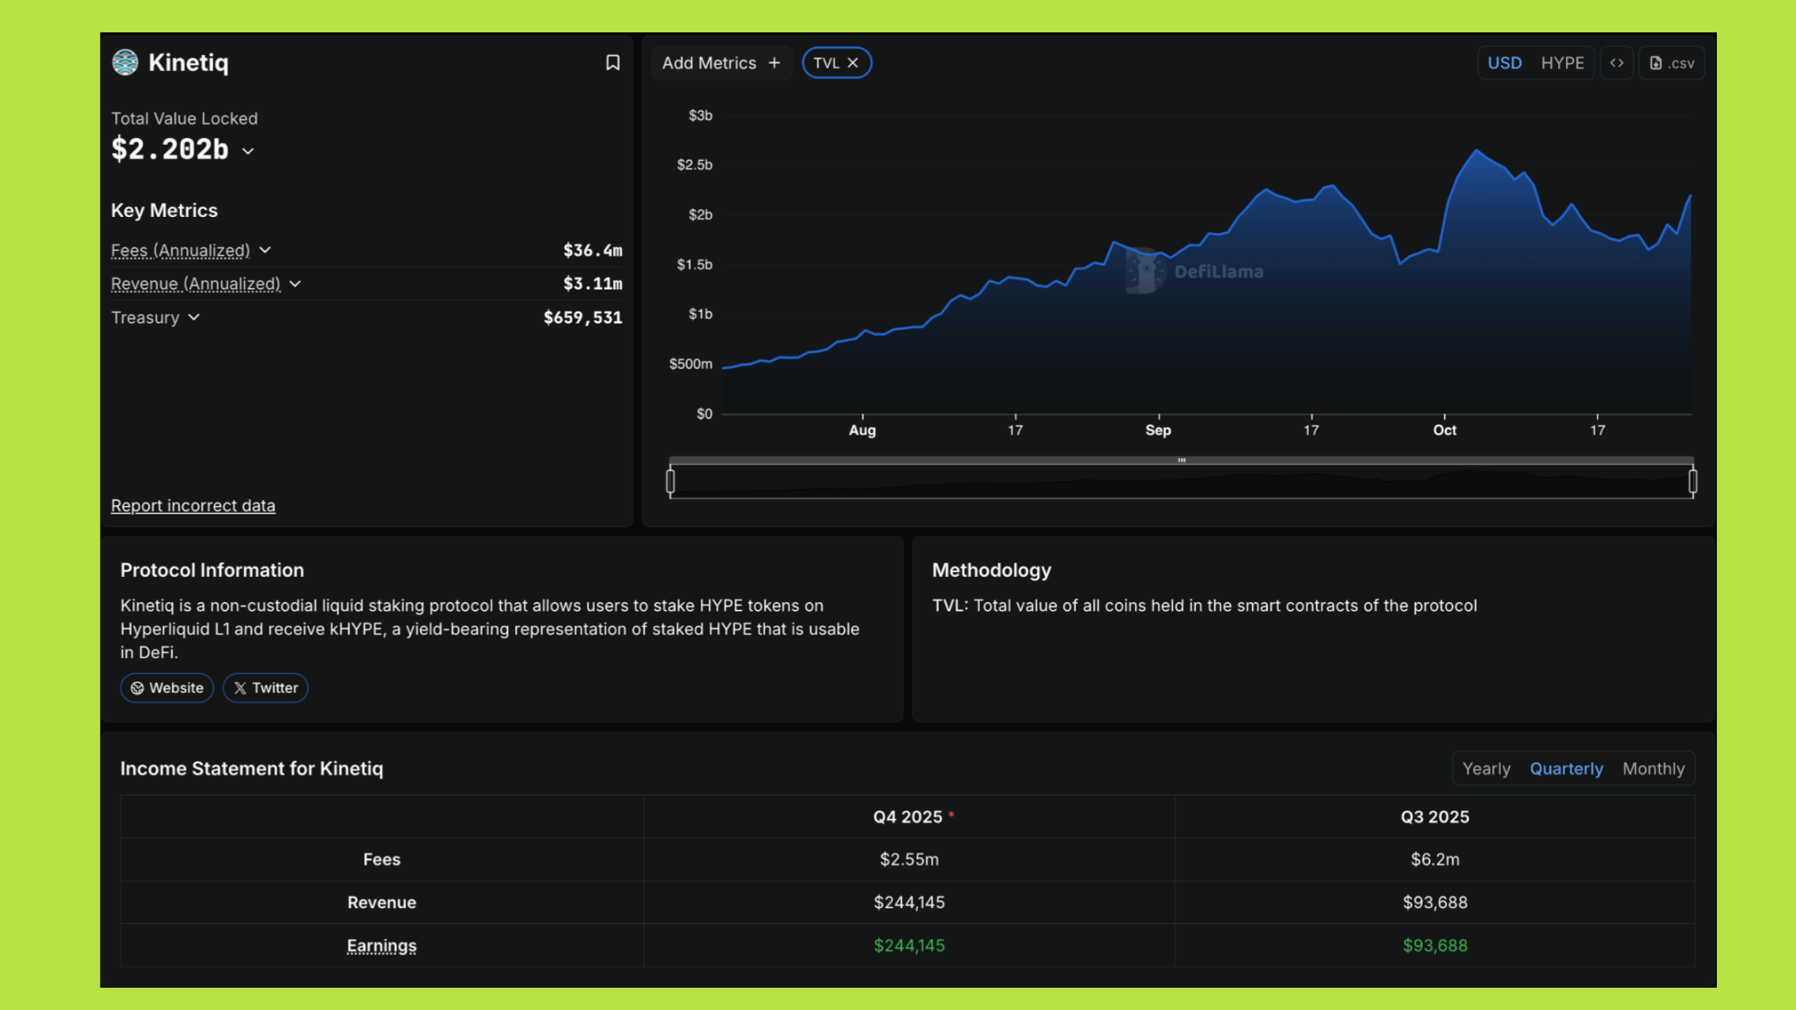This screenshot has height=1010, width=1796.
Task: Switch chart denomination to HYPE
Action: tap(1562, 63)
